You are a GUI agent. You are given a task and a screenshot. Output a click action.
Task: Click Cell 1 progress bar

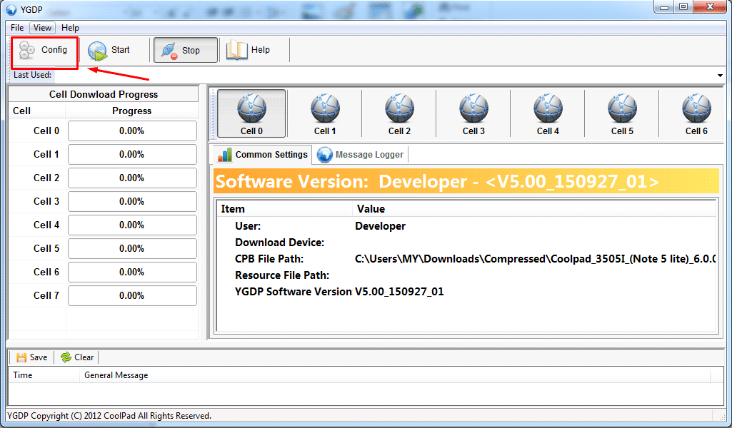point(132,154)
